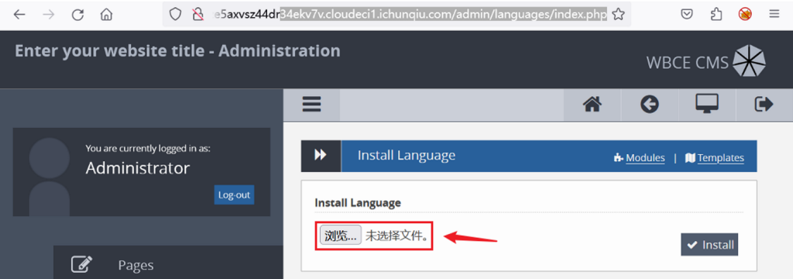Click the 浏览... file browse button
Viewport: 793px width, 279px height.
click(x=341, y=235)
